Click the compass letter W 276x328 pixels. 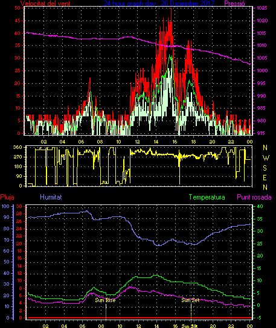point(266,158)
